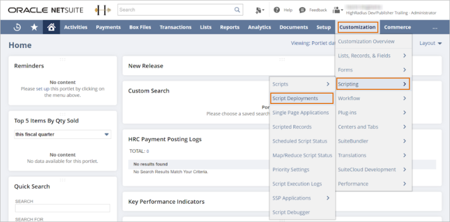Select Map/Reduce Script Status
The height and width of the screenshot is (222, 450).
pyautogui.click(x=302, y=155)
